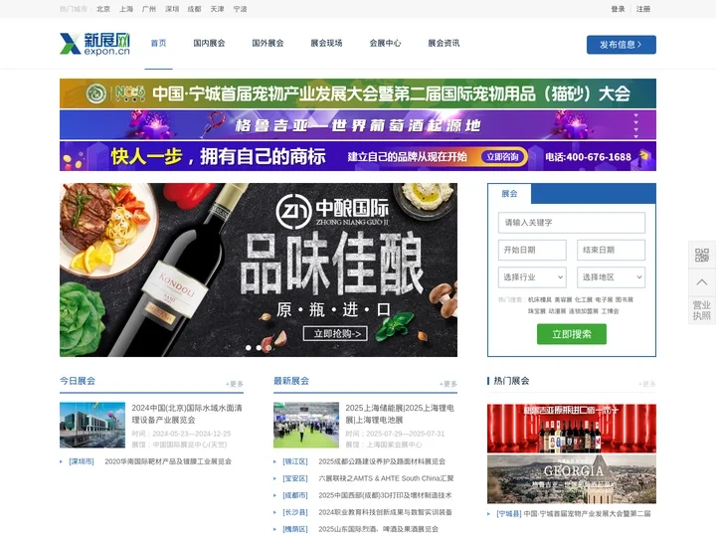Open the 选择地区 dropdown
Image resolution: width=716 pixels, height=537 pixels.
pyautogui.click(x=611, y=277)
